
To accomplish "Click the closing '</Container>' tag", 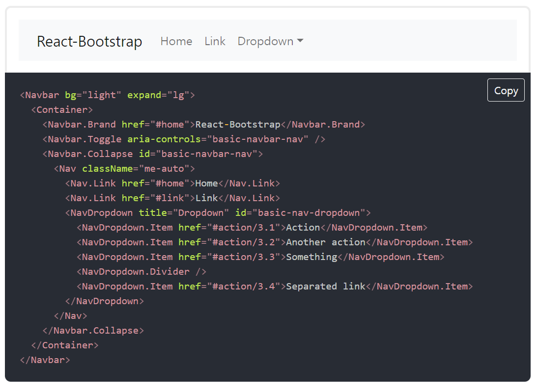I will (65, 345).
